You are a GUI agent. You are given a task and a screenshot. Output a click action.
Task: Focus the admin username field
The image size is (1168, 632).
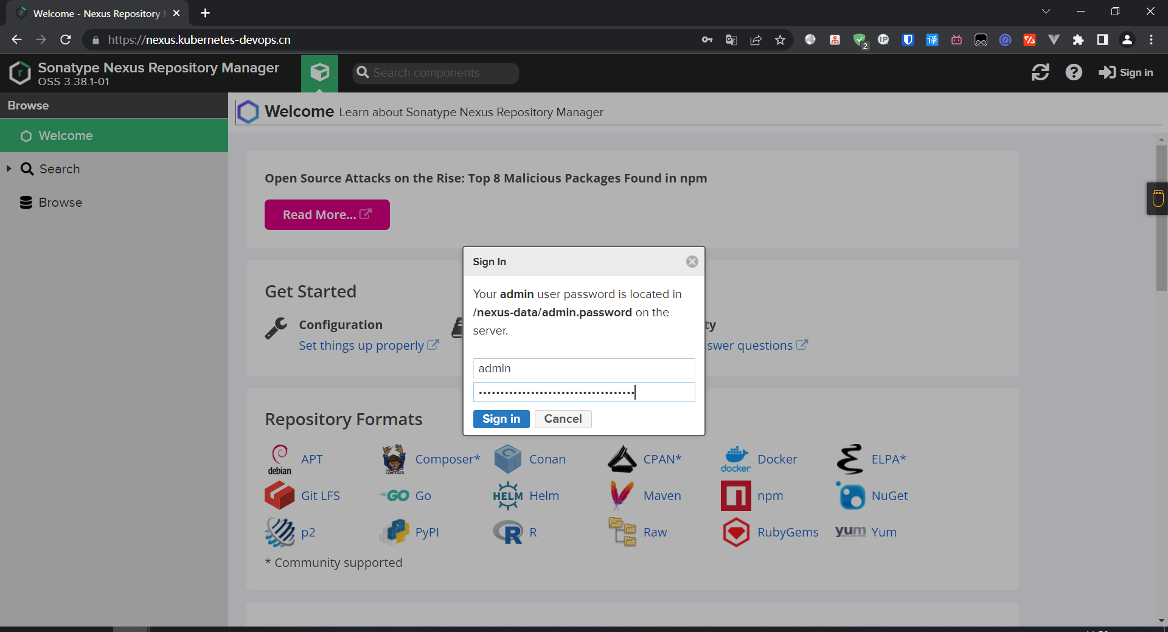pos(584,368)
